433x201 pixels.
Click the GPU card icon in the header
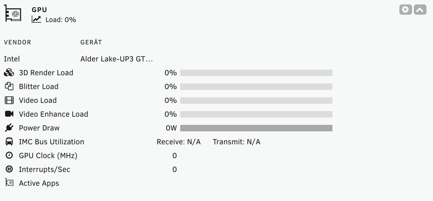point(13,13)
